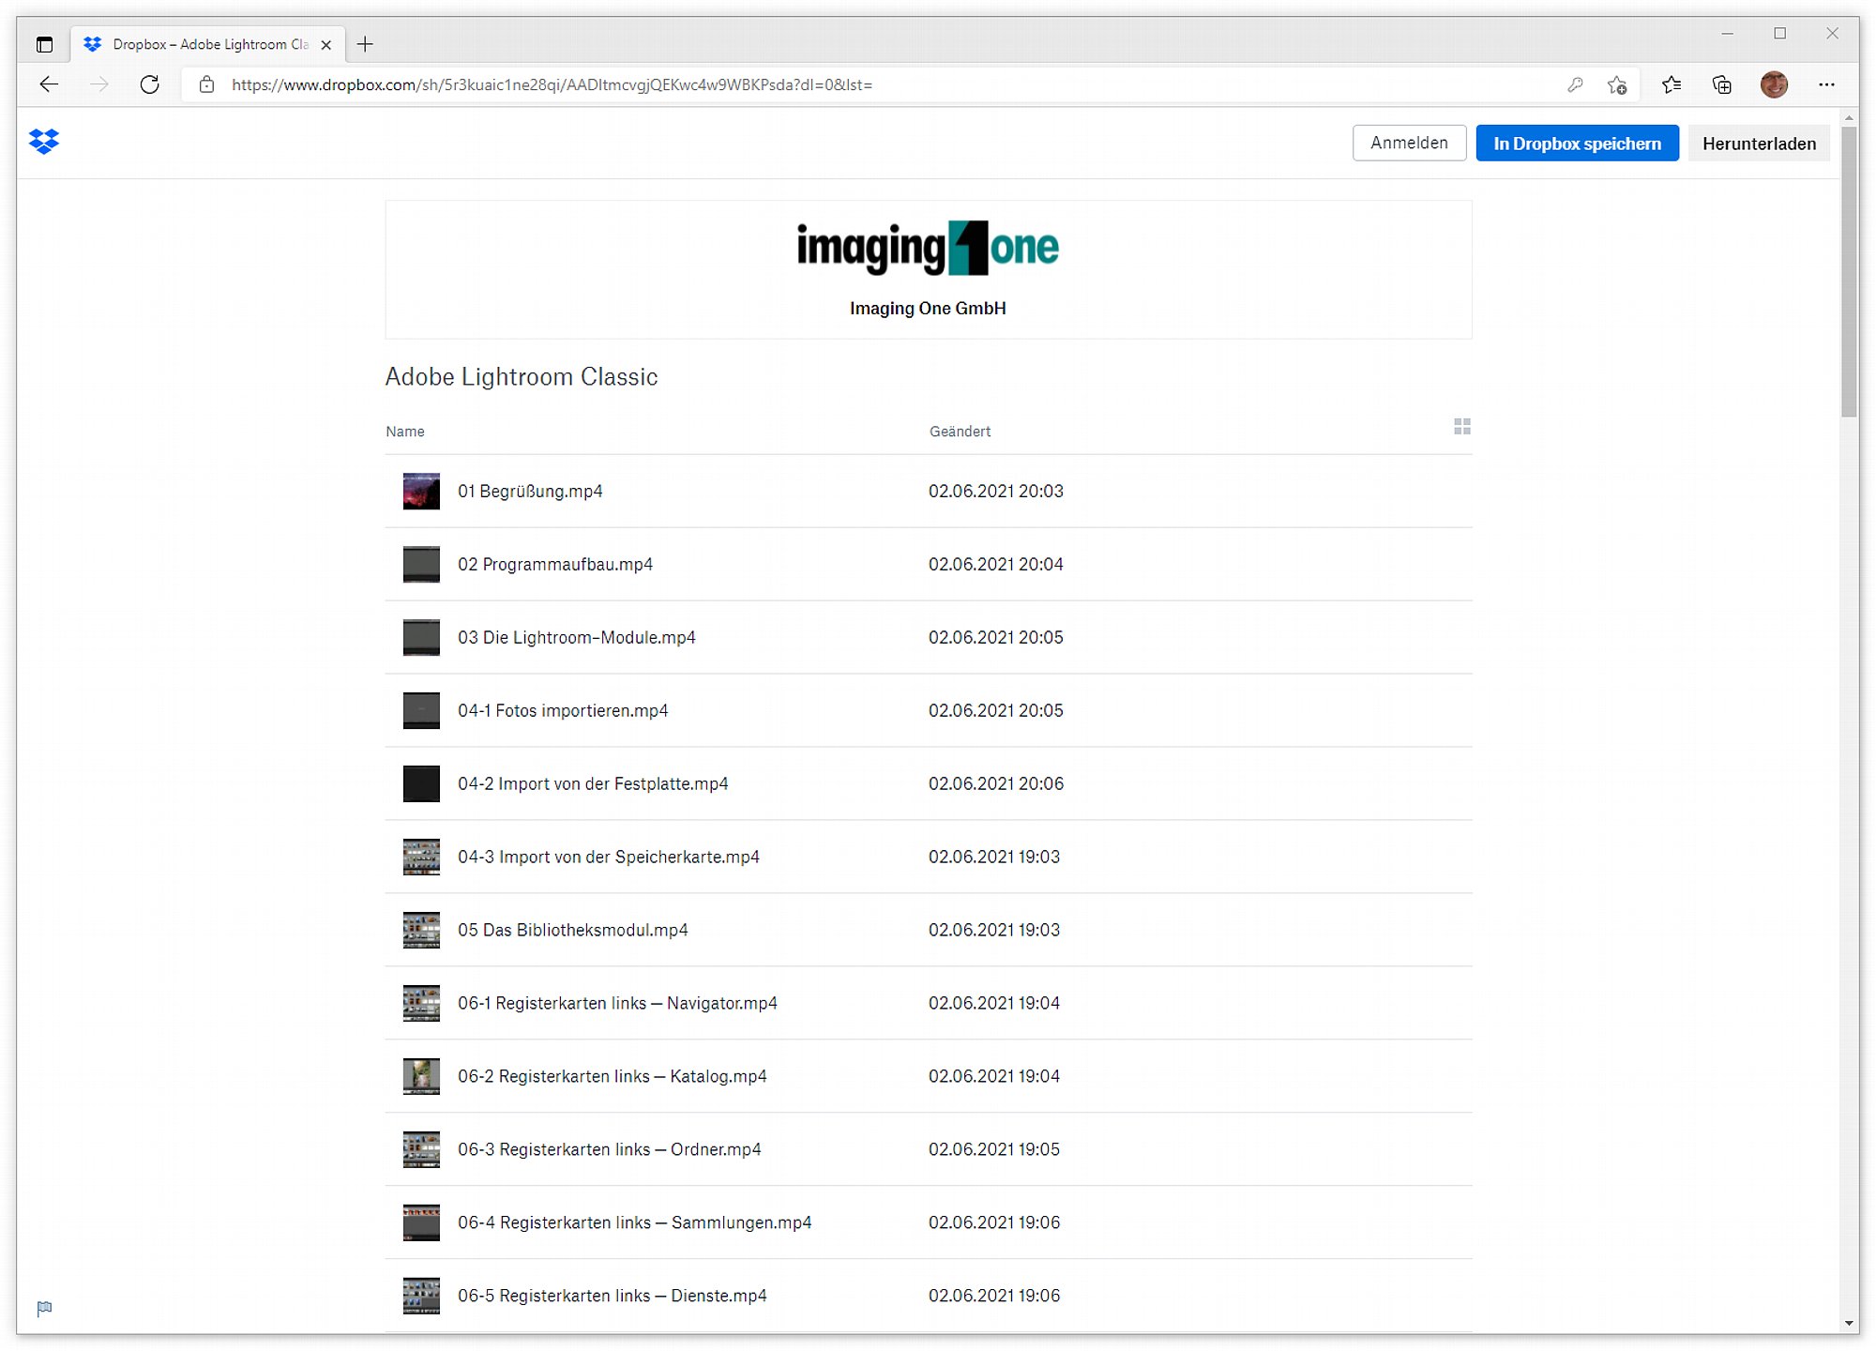Image resolution: width=1876 pixels, height=1351 pixels.
Task: Click thumbnail of 02 Programmaufbau video
Action: [x=421, y=565]
